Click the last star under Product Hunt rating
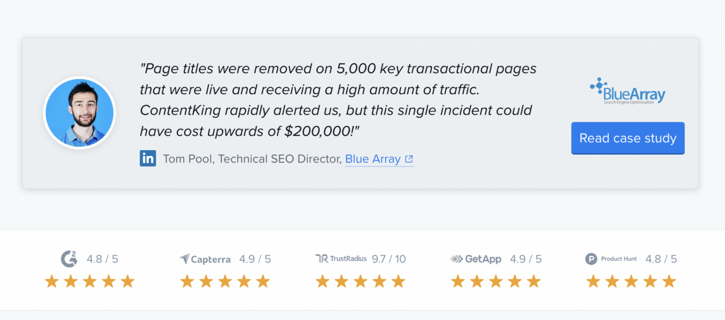The width and height of the screenshot is (725, 320). coord(669,281)
